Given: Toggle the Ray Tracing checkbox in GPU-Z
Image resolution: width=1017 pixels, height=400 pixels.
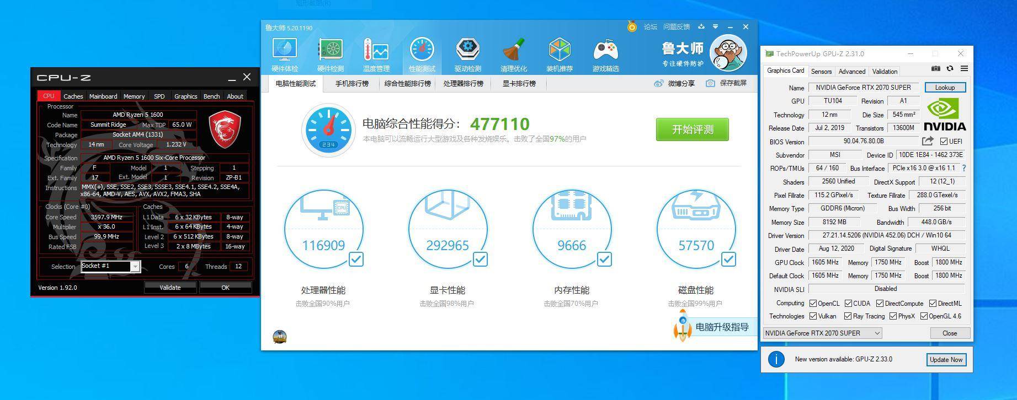Looking at the screenshot, I should 848,316.
